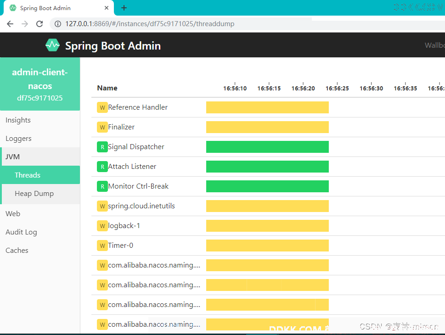This screenshot has width=445, height=335.
Task: Click the W badge of Timer-0
Action: point(102,246)
